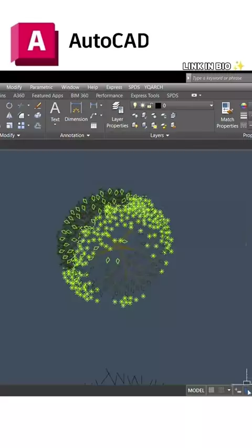Select the Mirror tool in Modify
Screen dimensions: 252x448
pos(9,115)
